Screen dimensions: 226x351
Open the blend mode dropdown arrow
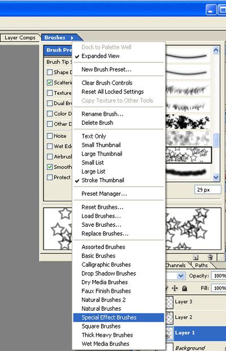coord(181,276)
